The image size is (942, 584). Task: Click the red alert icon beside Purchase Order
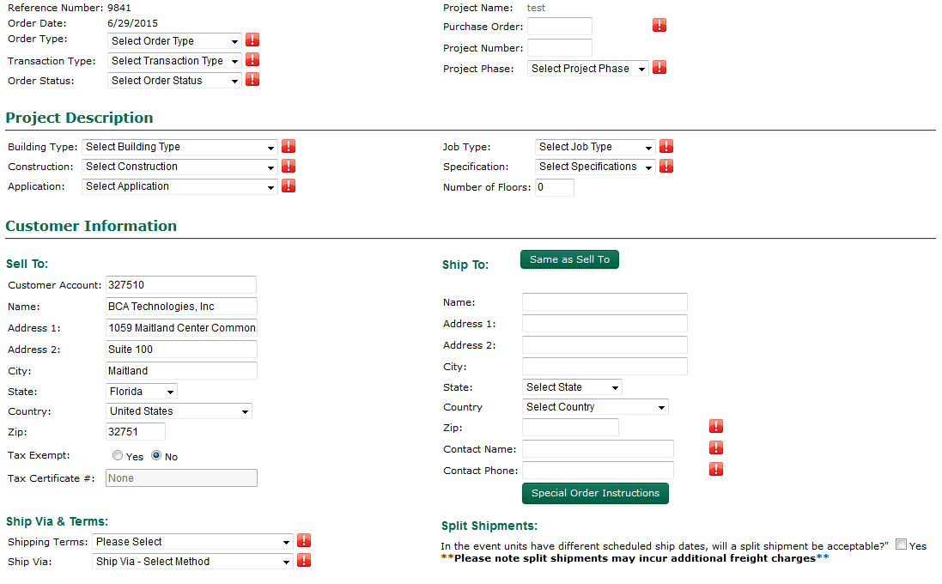659,25
